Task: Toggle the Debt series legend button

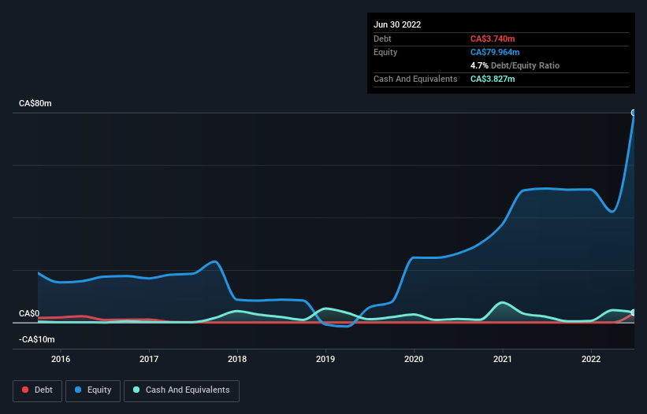Action: (37, 390)
